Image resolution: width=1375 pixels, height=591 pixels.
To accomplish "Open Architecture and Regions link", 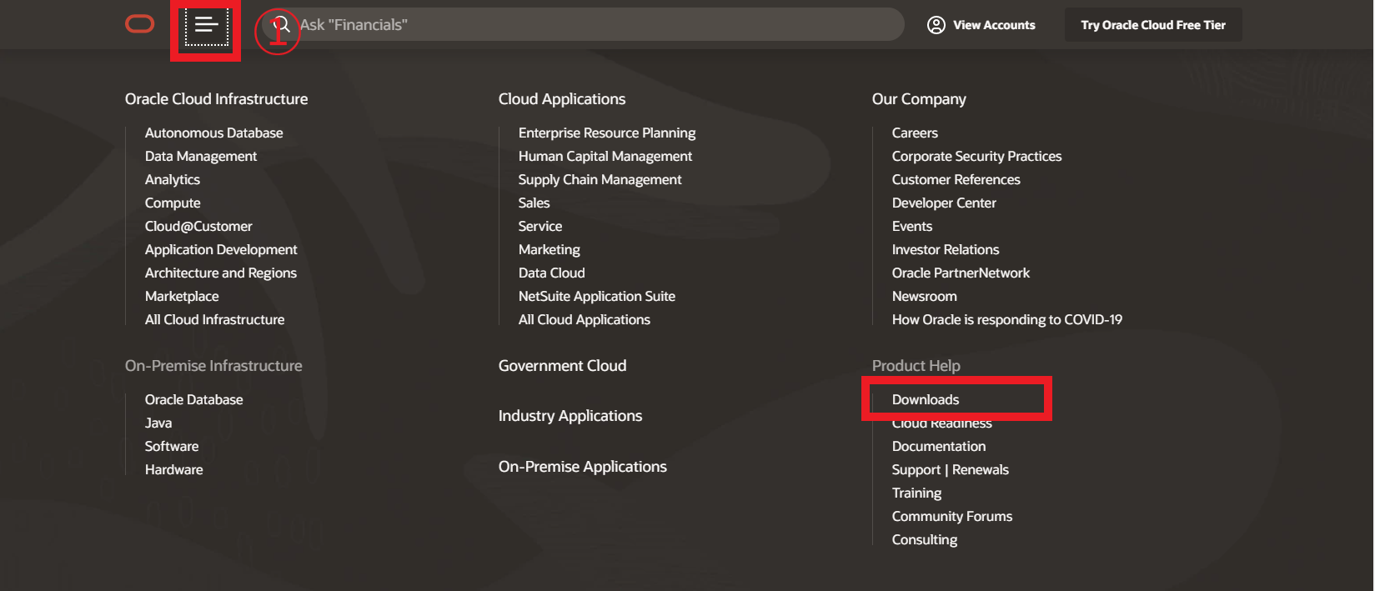I will 221,273.
